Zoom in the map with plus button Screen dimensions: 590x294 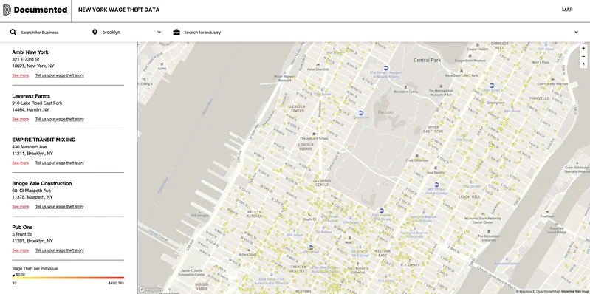(583, 49)
